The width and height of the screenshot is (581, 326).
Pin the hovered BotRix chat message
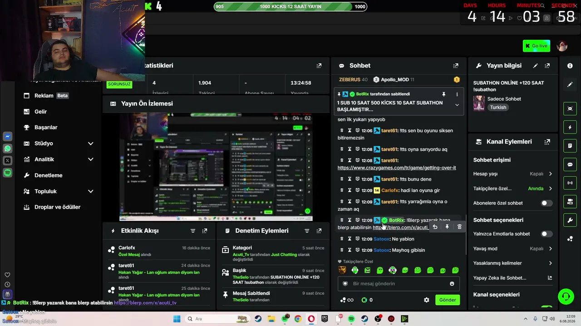447,227
